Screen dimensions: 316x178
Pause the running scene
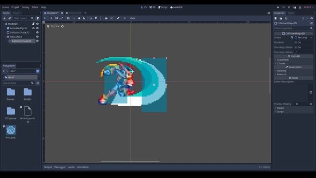(x=283, y=7)
